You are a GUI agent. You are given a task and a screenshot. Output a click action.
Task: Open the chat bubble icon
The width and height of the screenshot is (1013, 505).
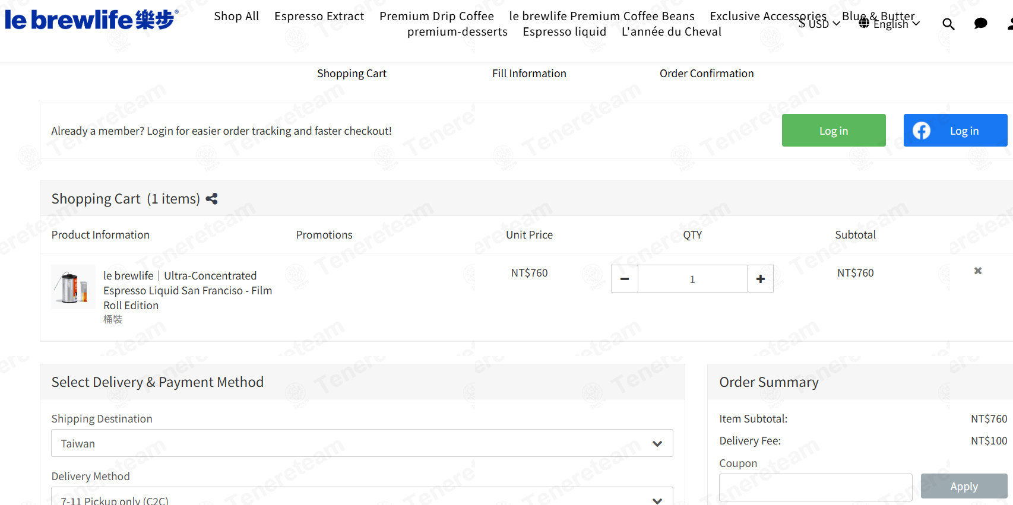click(980, 23)
